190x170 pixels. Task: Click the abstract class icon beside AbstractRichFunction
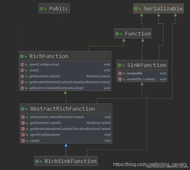click(x=23, y=109)
